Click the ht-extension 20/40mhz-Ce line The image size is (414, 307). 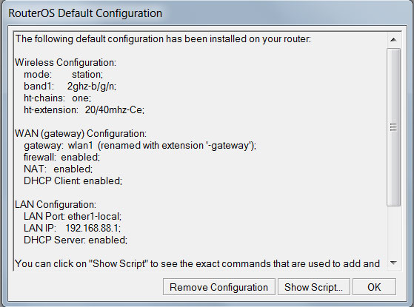pos(84,109)
